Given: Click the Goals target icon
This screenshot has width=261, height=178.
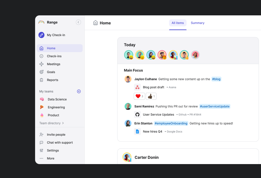Looking at the screenshot, I should [41, 72].
